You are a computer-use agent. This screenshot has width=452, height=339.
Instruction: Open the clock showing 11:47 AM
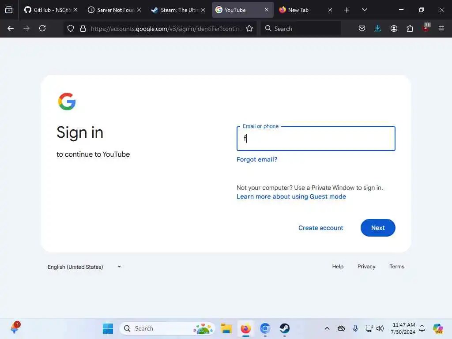pyautogui.click(x=403, y=328)
